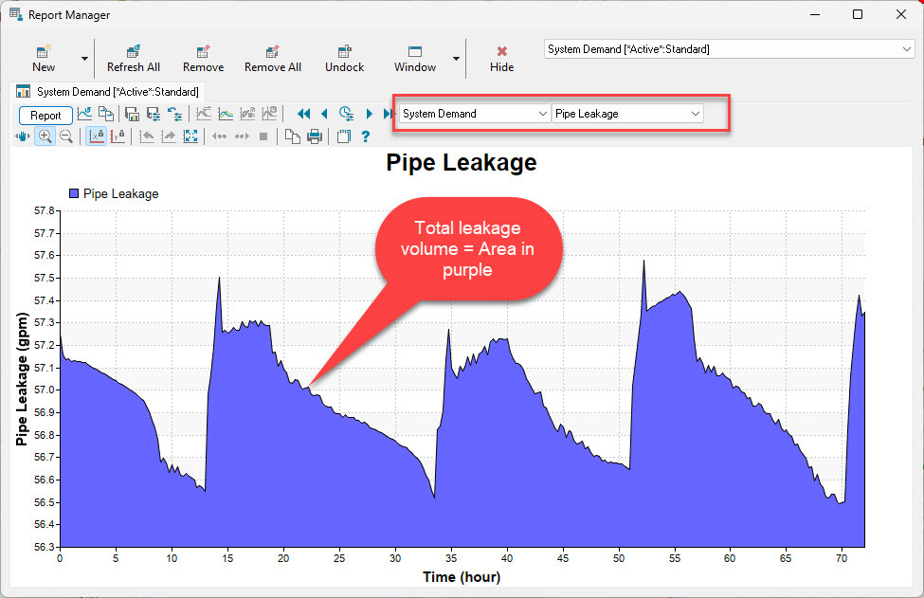Click the Refresh All toolbar button

click(x=133, y=58)
